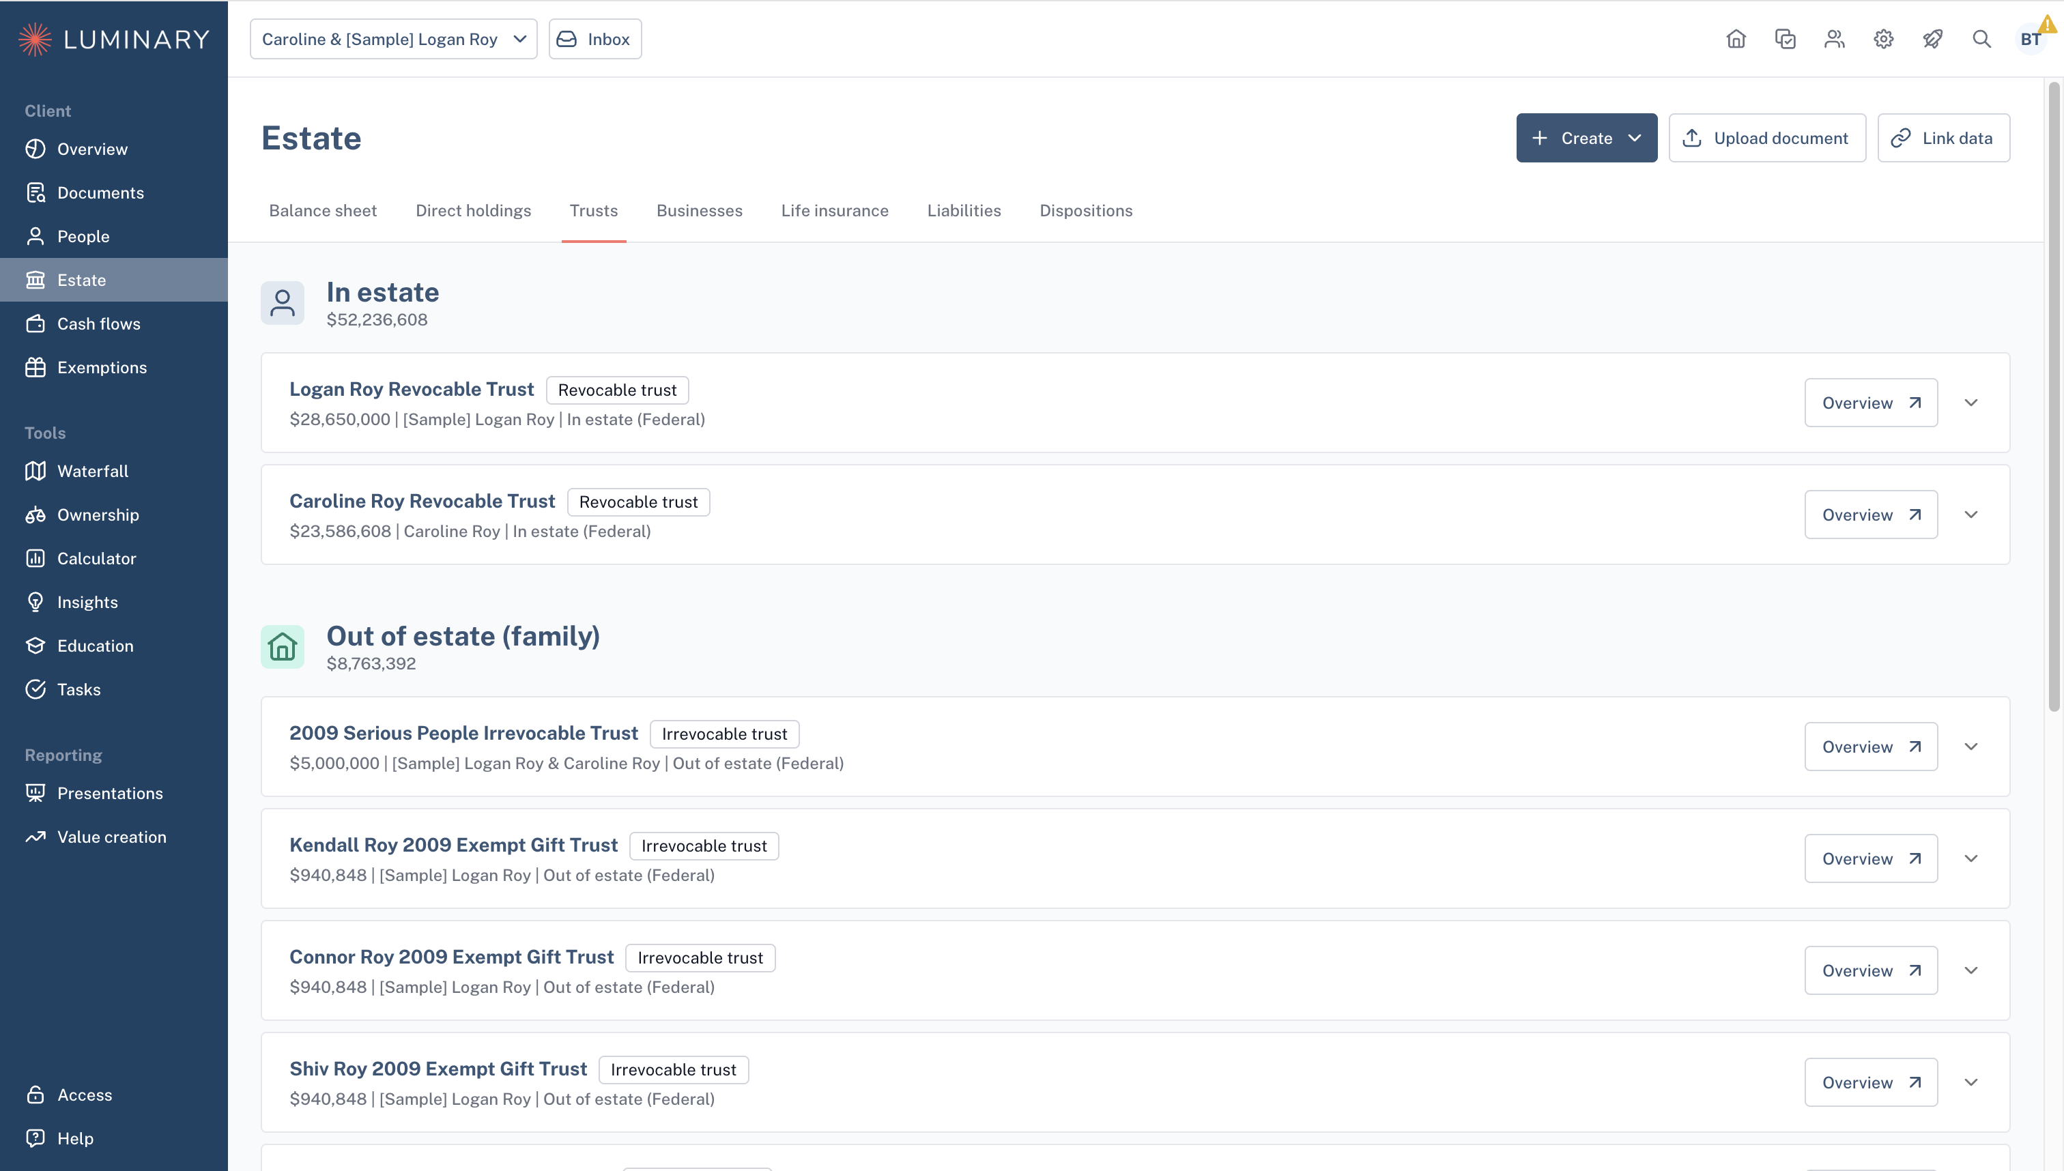Open Insights in the sidebar
2064x1171 pixels.
[x=114, y=603]
